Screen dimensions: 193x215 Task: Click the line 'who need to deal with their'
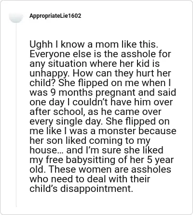coord(90,179)
